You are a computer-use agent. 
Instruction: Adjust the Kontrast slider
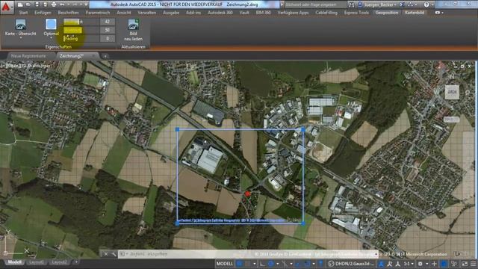81,30
